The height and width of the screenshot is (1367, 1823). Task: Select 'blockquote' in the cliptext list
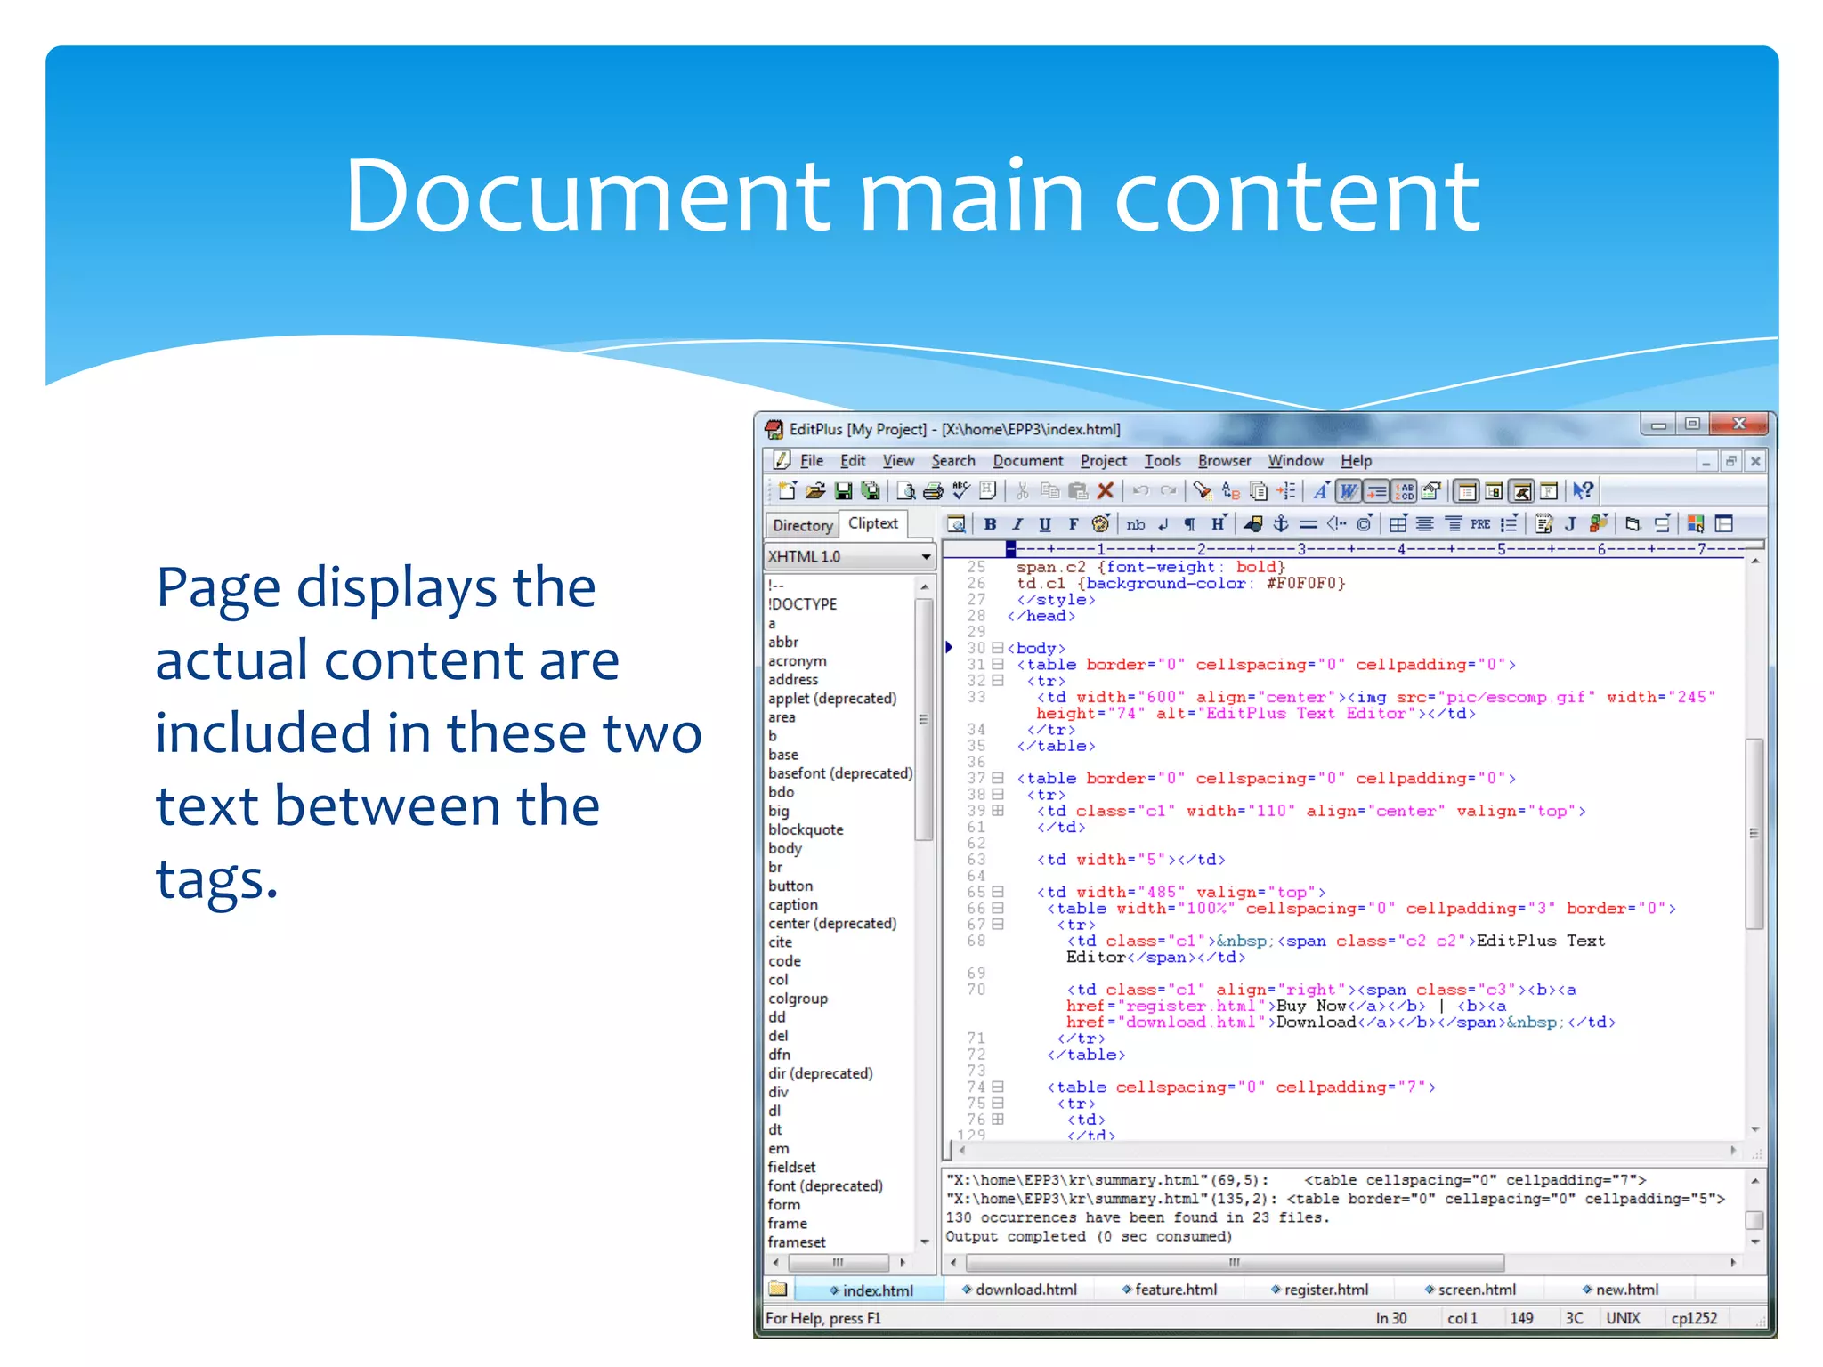pos(806,829)
